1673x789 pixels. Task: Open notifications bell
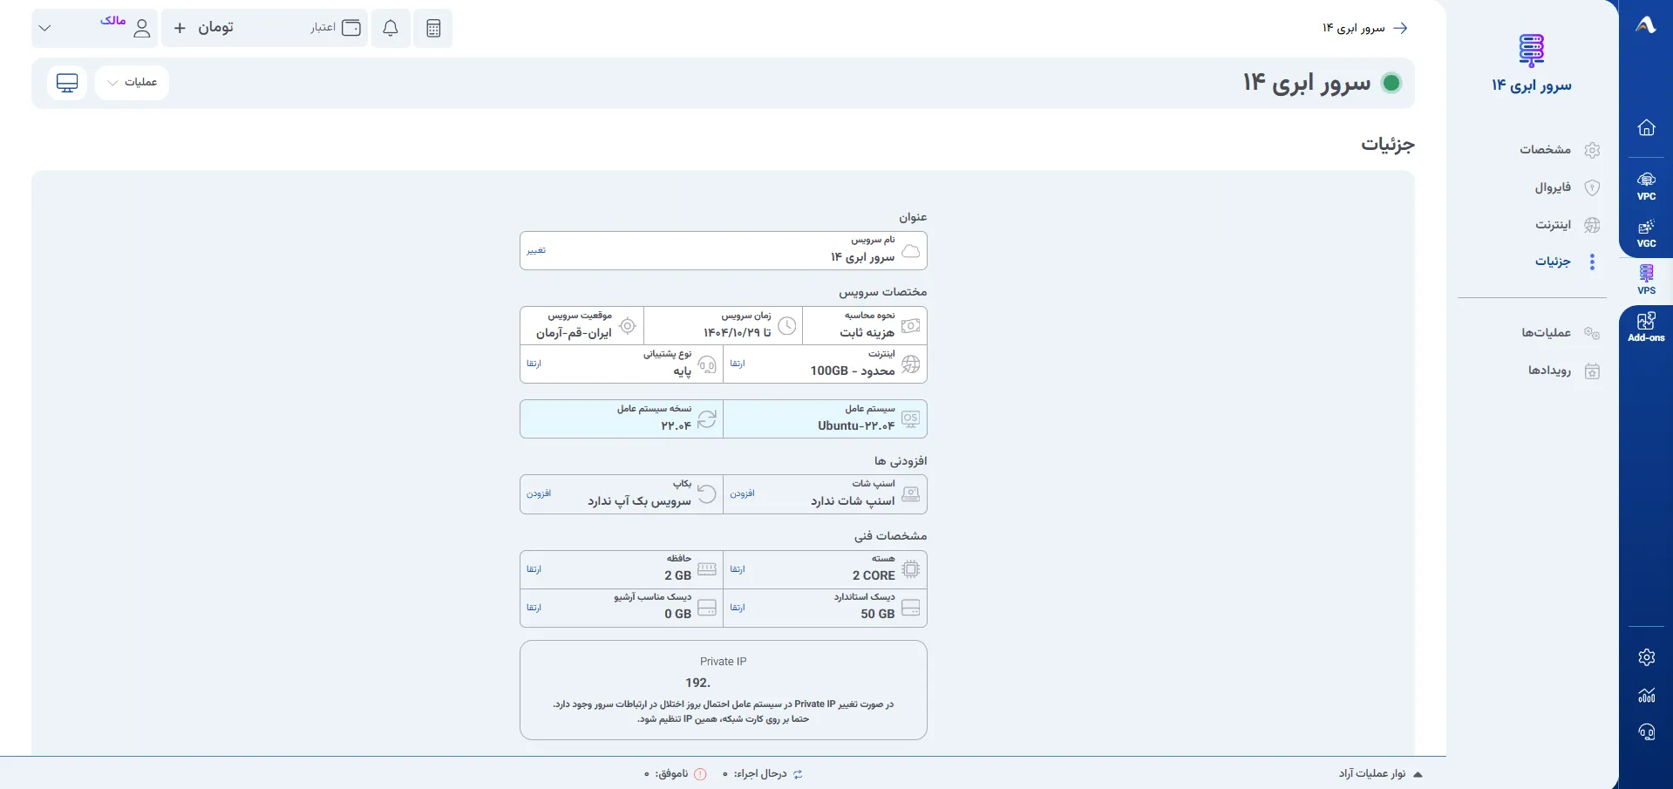pos(391,28)
